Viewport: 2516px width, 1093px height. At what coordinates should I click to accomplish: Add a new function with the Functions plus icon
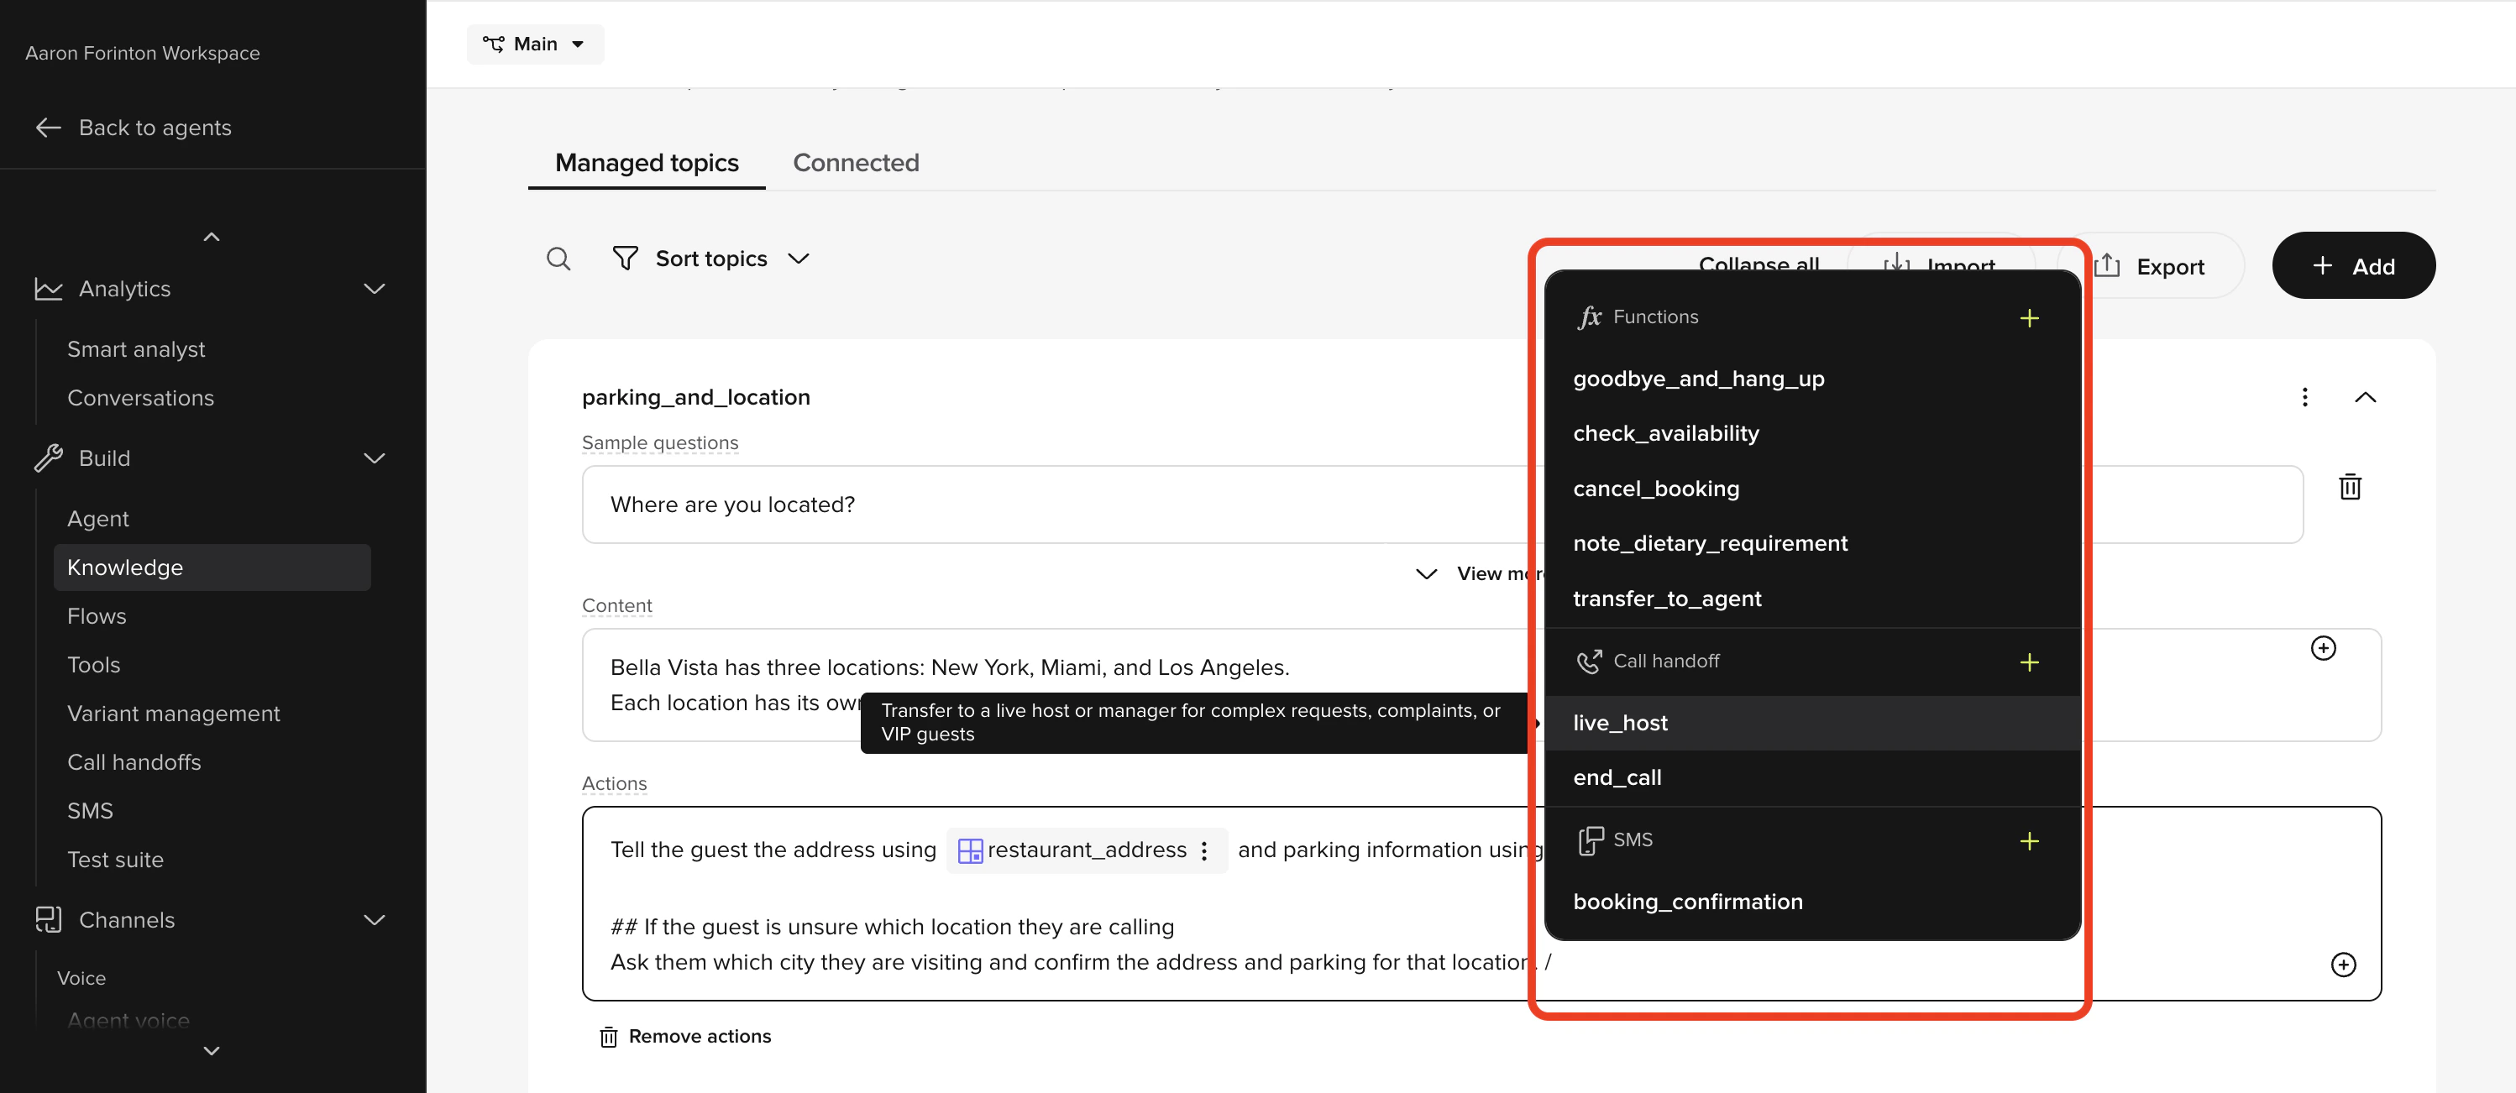tap(2030, 317)
